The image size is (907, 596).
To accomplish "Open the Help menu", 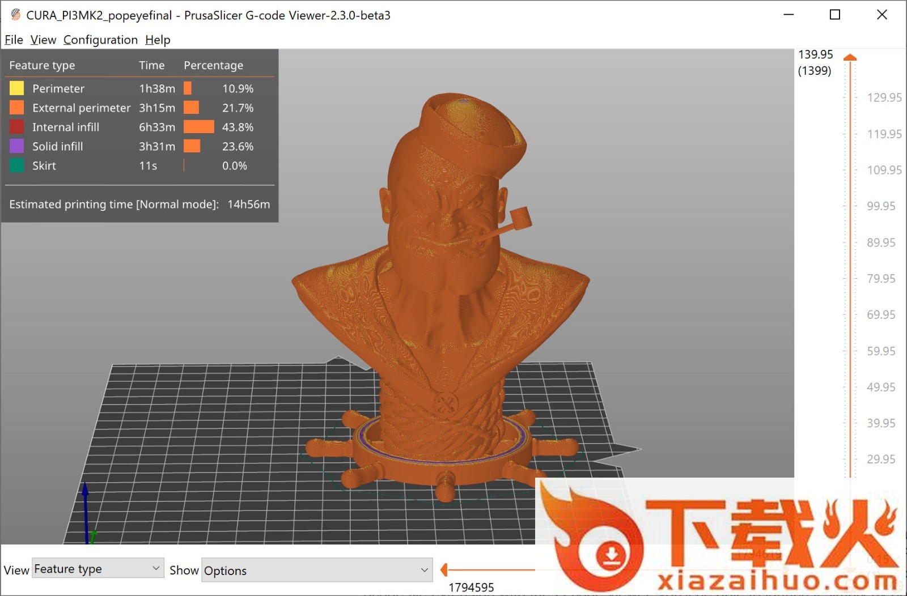I will 158,40.
